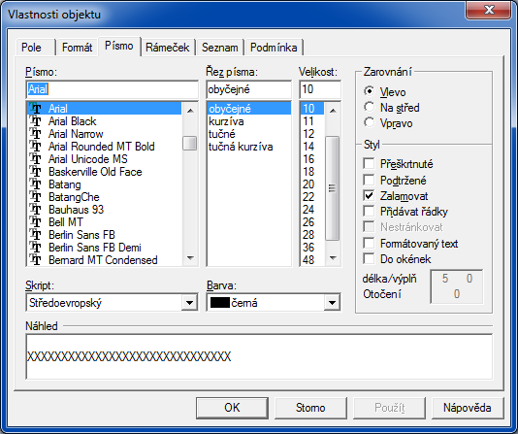Select the Arial Black font entry
This screenshot has width=518, height=434.
(104, 121)
